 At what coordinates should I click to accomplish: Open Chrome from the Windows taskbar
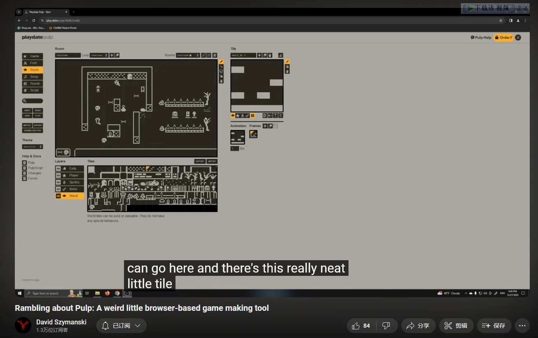pos(117,293)
